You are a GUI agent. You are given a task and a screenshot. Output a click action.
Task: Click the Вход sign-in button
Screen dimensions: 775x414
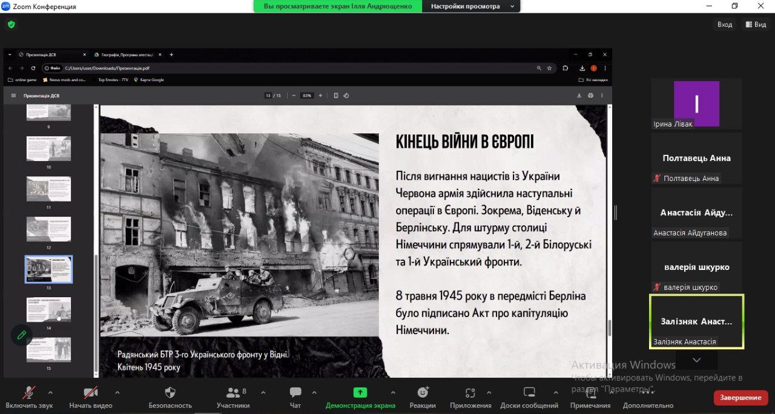click(x=725, y=25)
